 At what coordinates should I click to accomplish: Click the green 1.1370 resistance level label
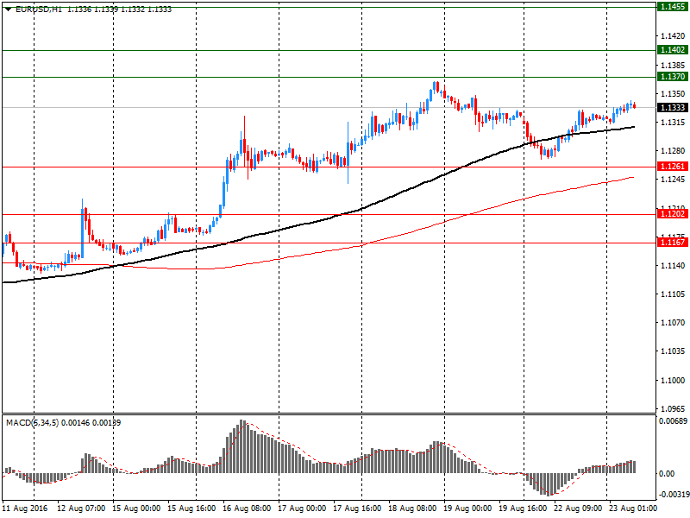pos(673,77)
